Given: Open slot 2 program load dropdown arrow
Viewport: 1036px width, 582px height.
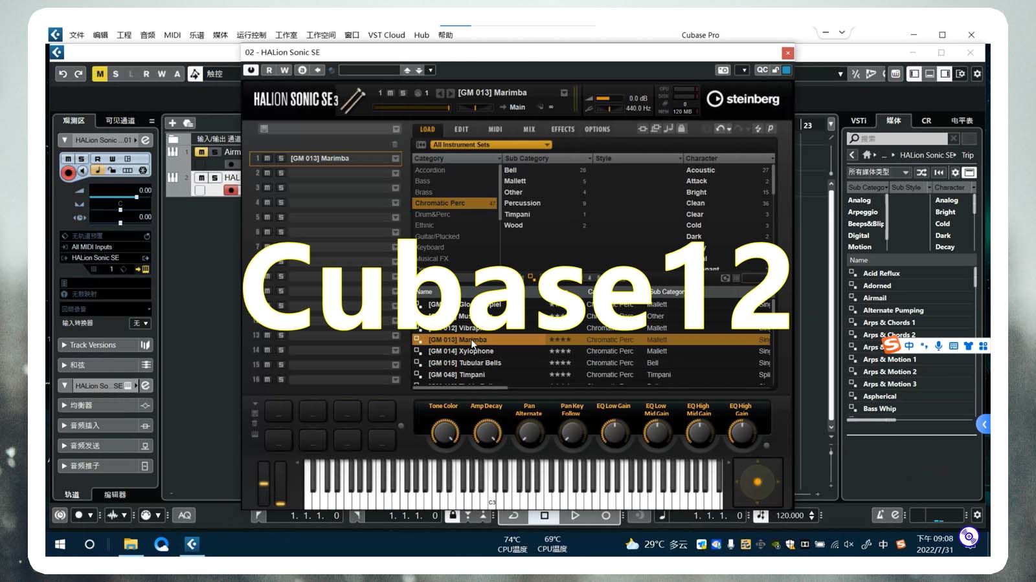Looking at the screenshot, I should coord(395,173).
